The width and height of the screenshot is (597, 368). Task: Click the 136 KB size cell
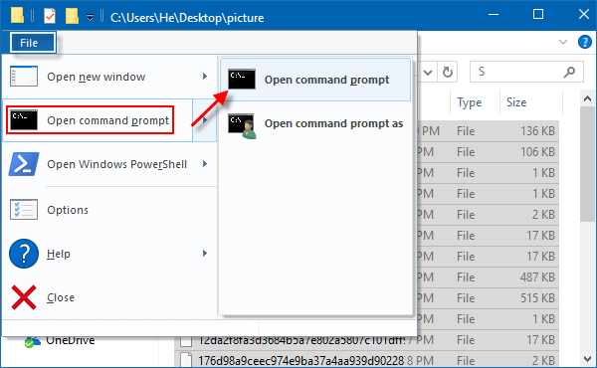[x=537, y=131]
